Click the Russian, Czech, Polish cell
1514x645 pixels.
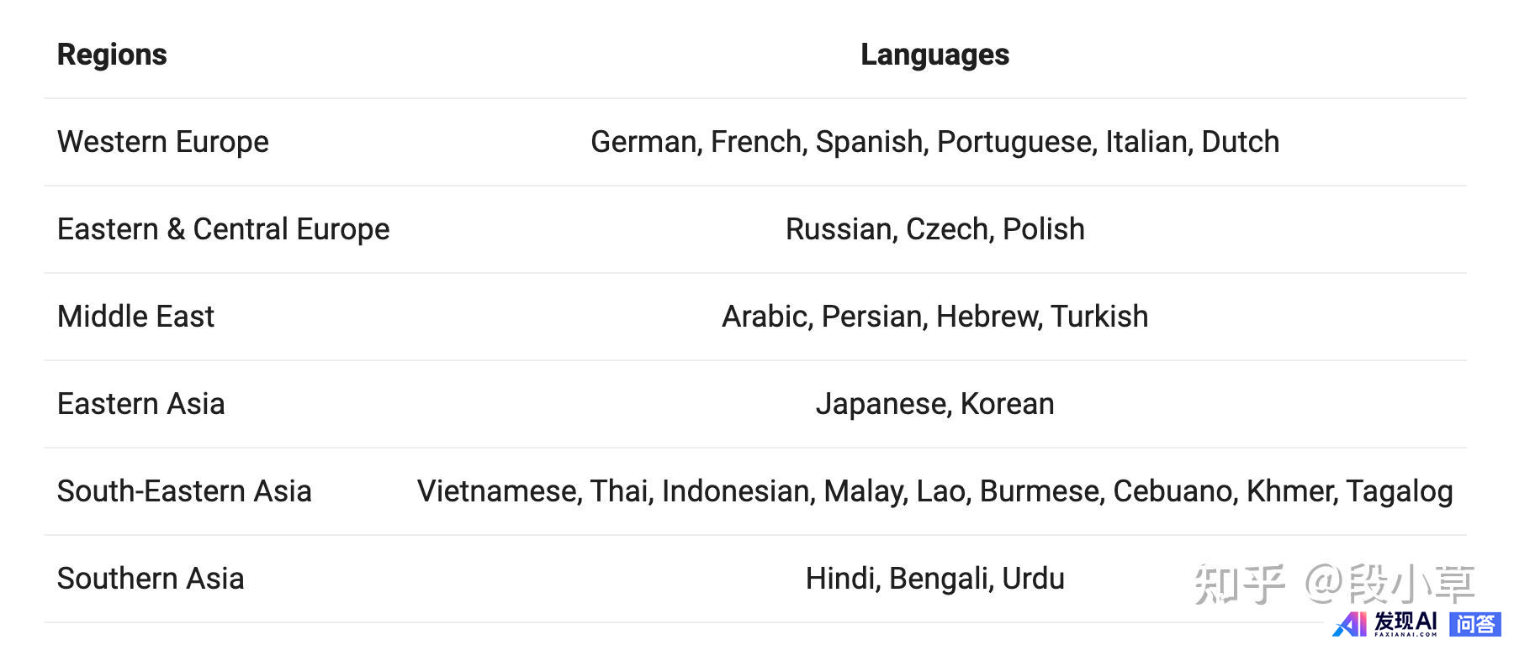[x=934, y=229]
